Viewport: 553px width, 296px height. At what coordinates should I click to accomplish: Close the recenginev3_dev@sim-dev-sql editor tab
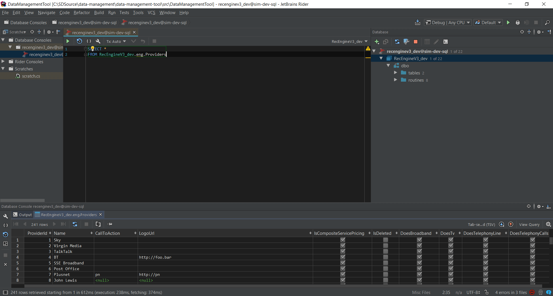coord(134,32)
